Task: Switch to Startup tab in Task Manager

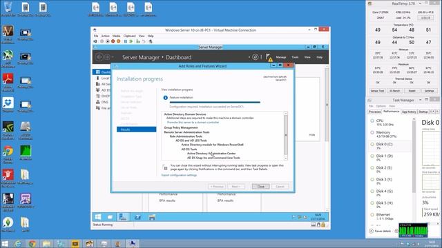Action: [x=423, y=112]
